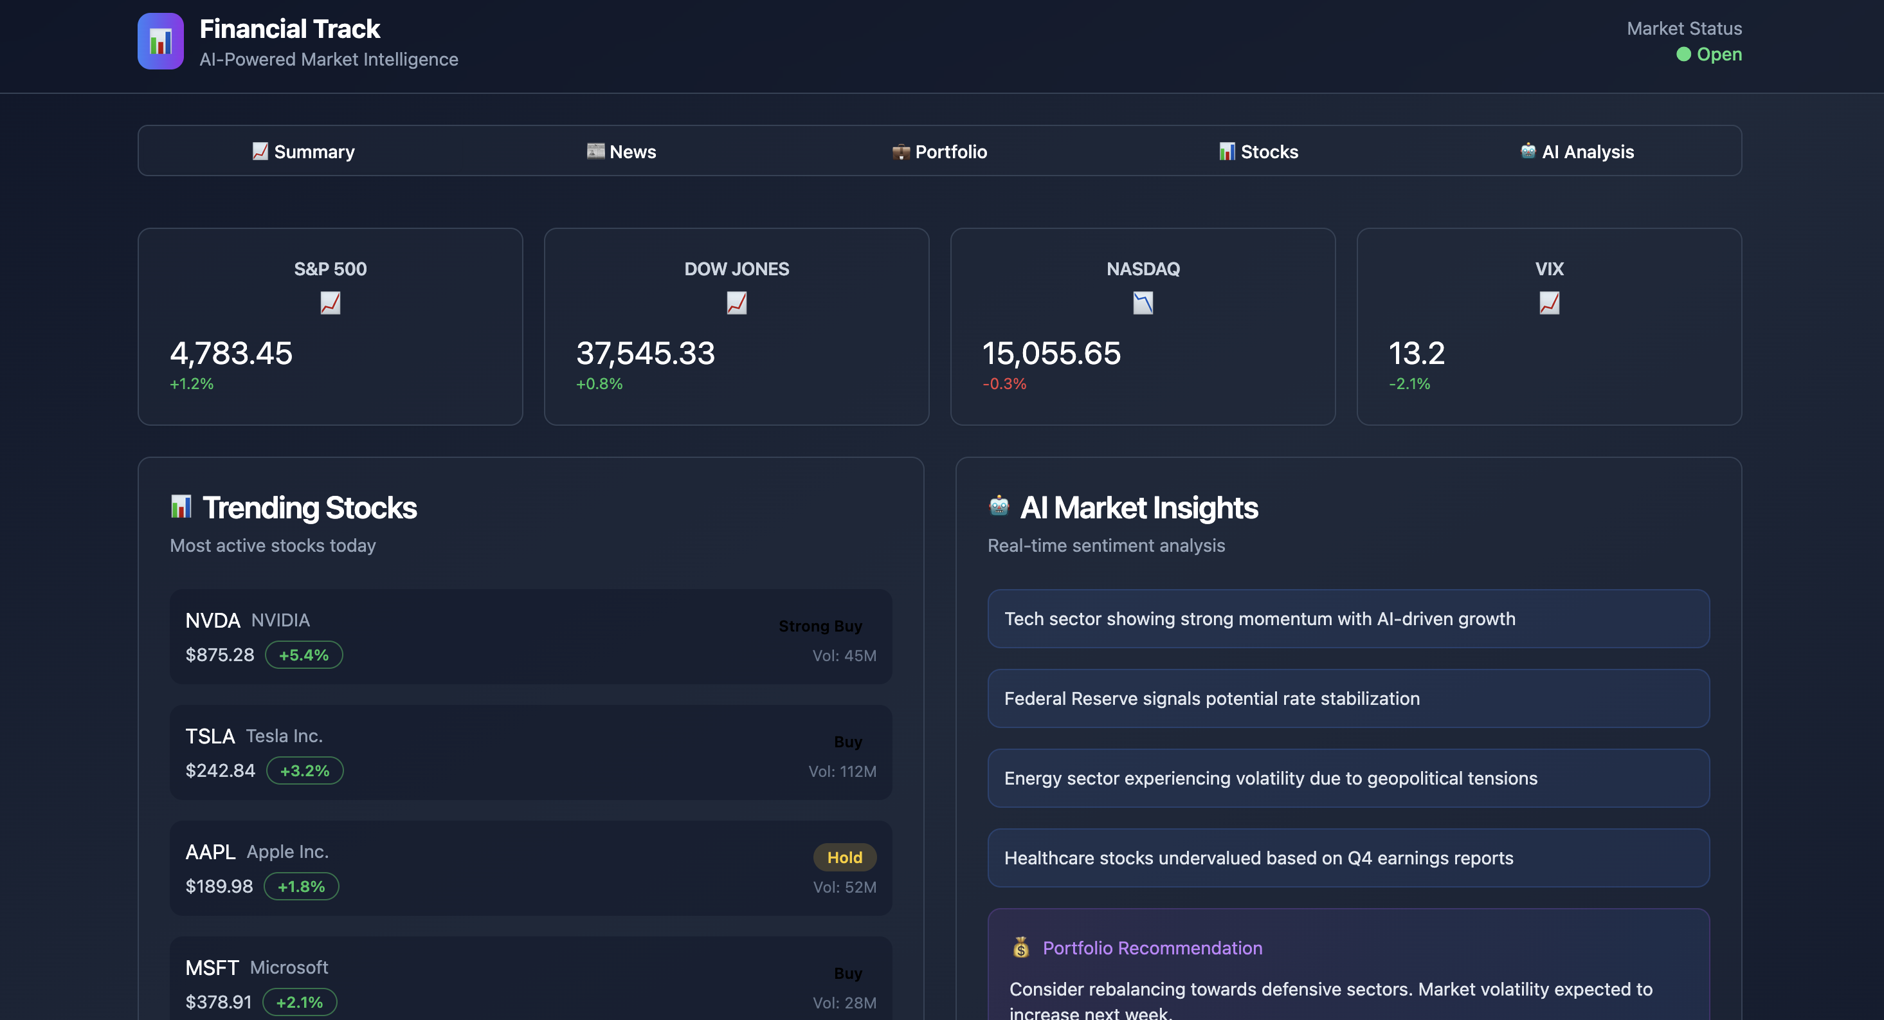1884x1020 pixels.
Task: Select the Federal Reserve rate stabilization insight
Action: (x=1348, y=698)
